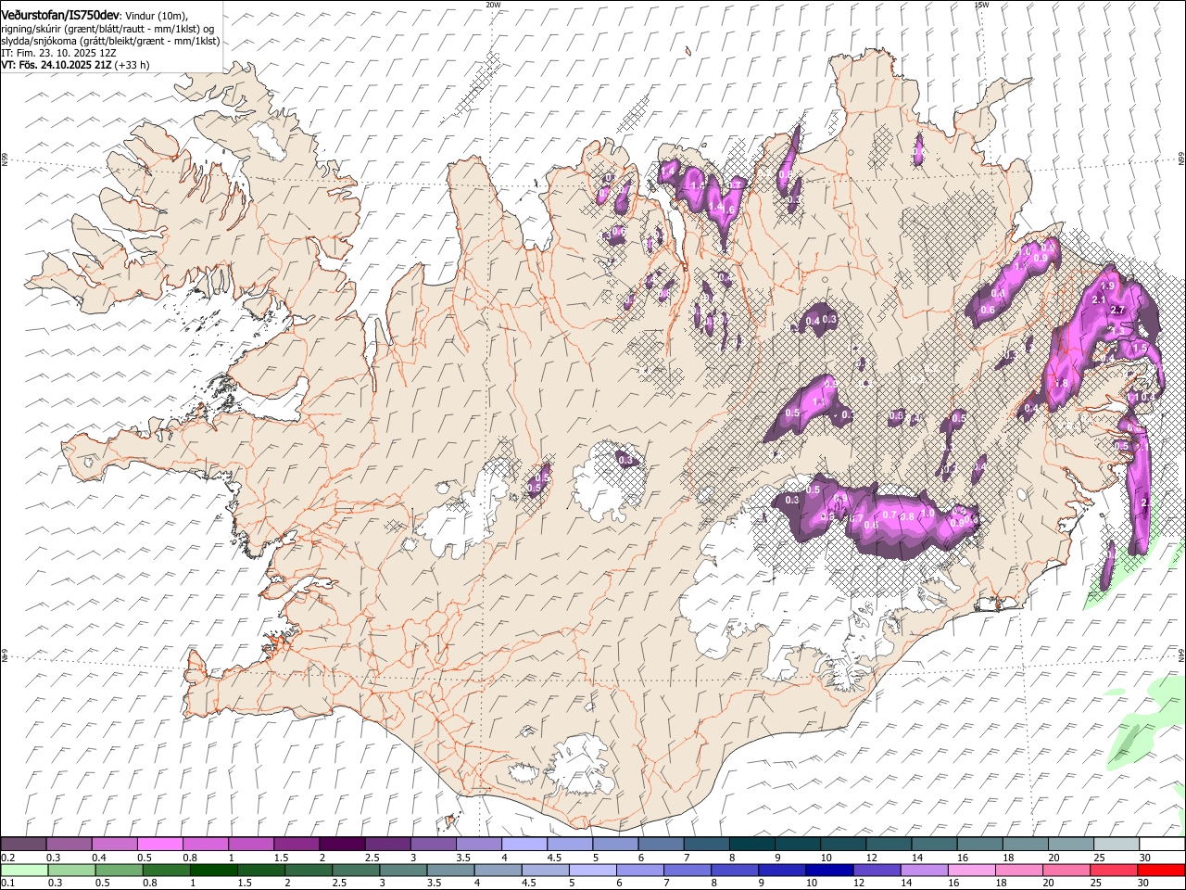Select bright pink snow swatch between 0.5 and 0.8

pyautogui.click(x=159, y=845)
